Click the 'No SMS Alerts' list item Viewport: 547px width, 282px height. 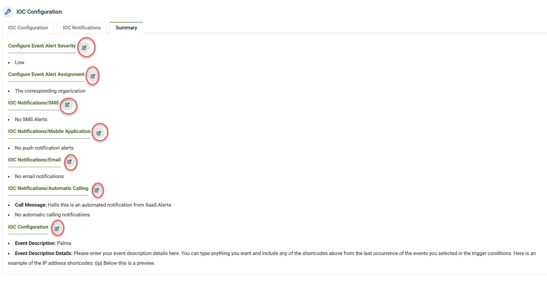[x=31, y=119]
